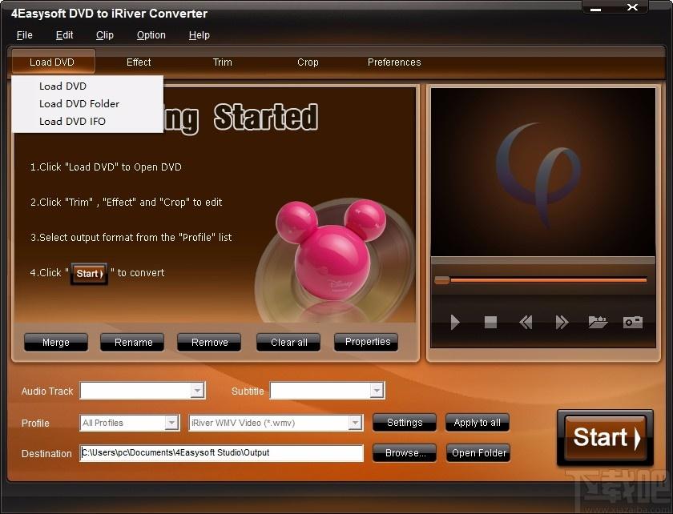
Task: Open the Clip menu
Action: (x=105, y=35)
